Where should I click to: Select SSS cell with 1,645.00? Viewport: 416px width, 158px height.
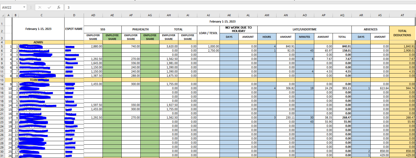pos(93,63)
